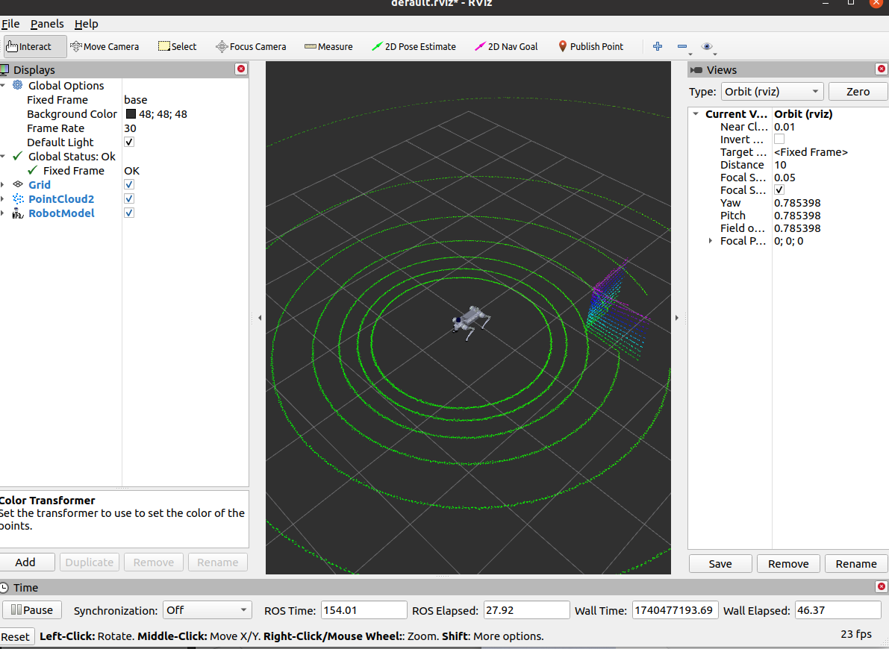Click the Yaw value 0.785398

pos(797,202)
